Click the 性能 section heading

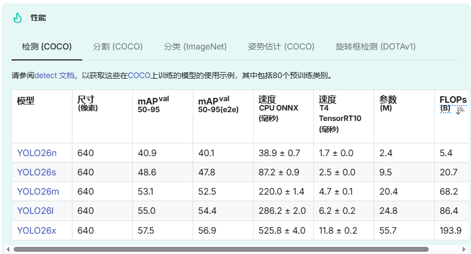pos(38,18)
